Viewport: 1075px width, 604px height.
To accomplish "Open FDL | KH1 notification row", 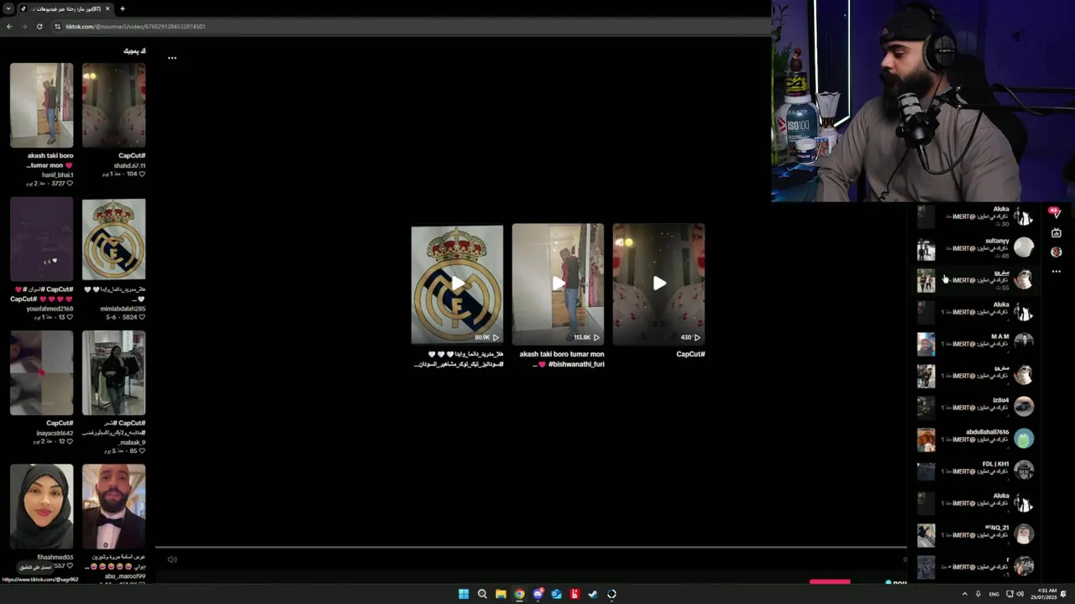I will tap(975, 471).
